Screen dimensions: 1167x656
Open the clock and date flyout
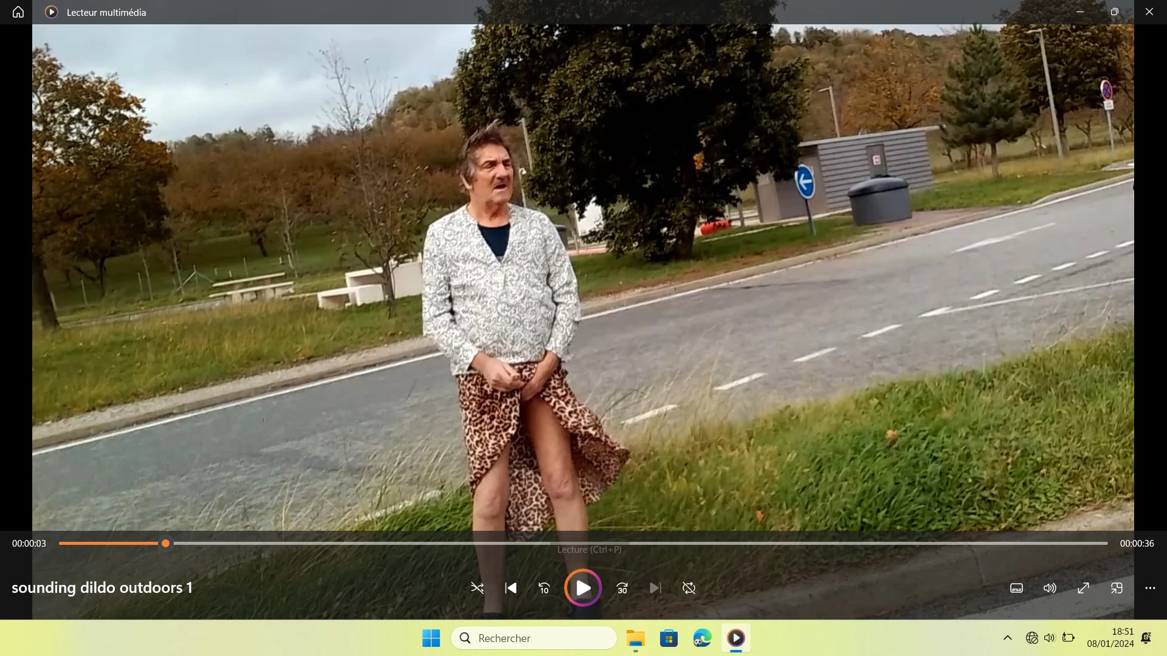(x=1110, y=638)
